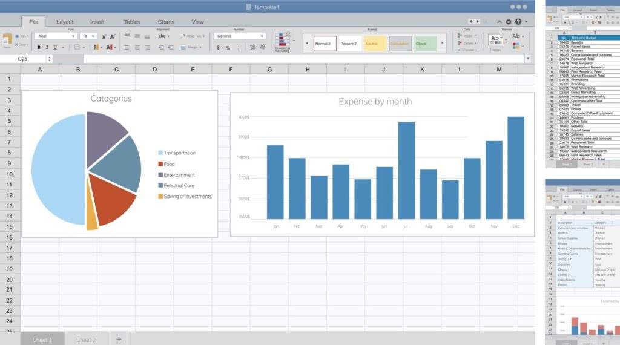Center align text horizontally
Viewport: 620px width, 345px height.
pyautogui.click(x=137, y=47)
